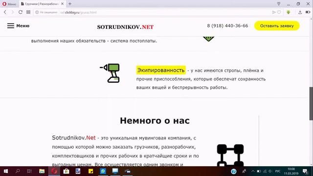Open the Sticky Notes taskbar icon

pos(90,171)
